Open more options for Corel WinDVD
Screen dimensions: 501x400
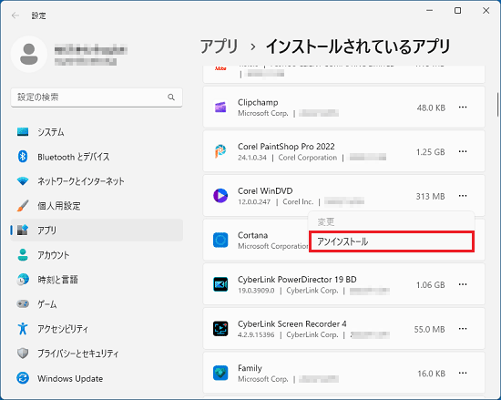pyautogui.click(x=463, y=196)
